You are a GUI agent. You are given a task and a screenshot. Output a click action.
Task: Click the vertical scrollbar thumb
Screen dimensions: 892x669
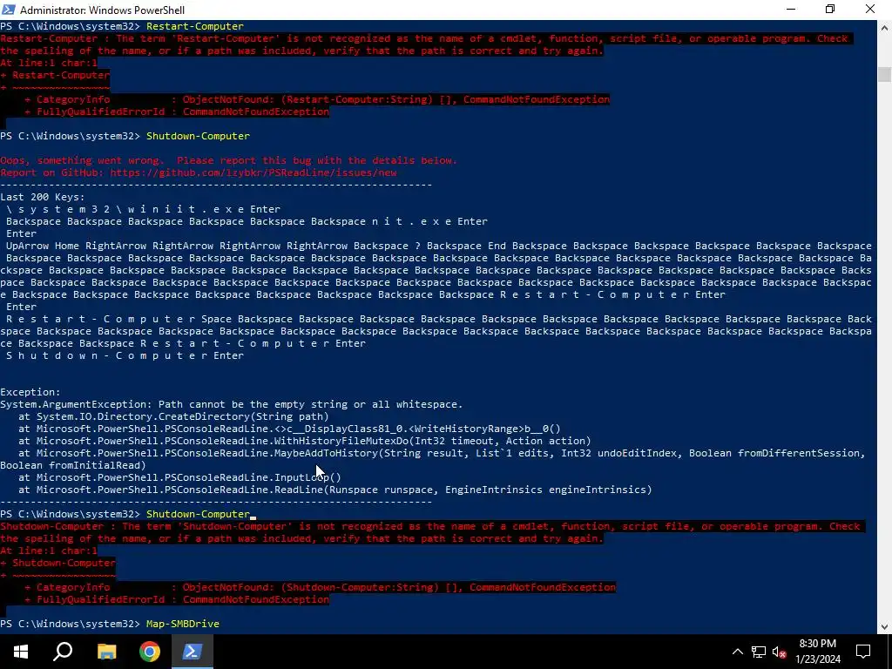884,75
